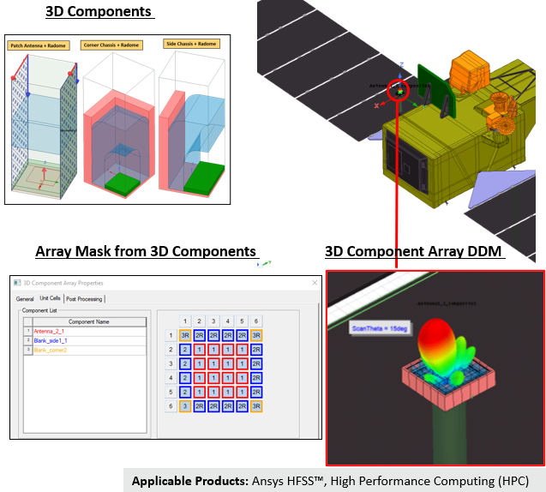Select array grid column header 2

[199, 321]
